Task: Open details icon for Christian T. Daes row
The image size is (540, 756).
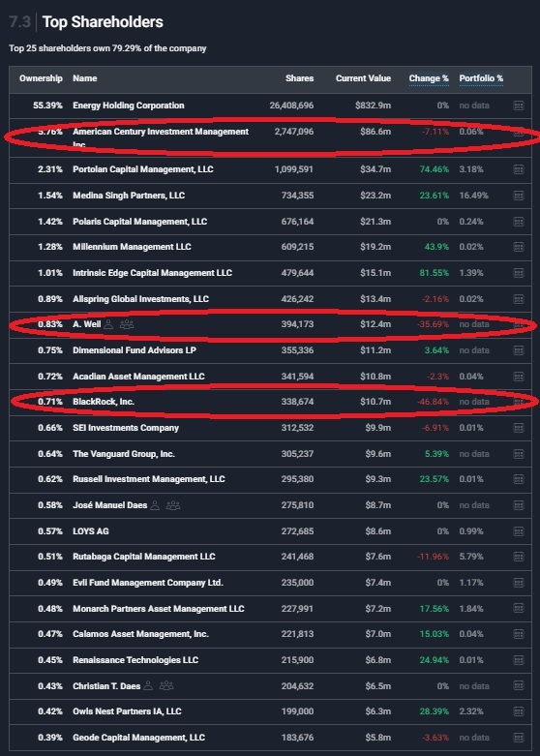Action: pos(519,686)
